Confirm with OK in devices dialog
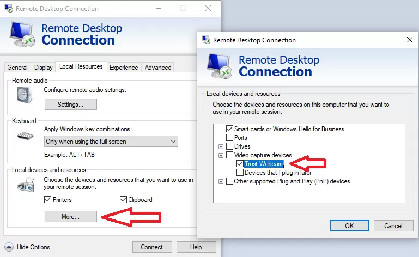 click(349, 226)
